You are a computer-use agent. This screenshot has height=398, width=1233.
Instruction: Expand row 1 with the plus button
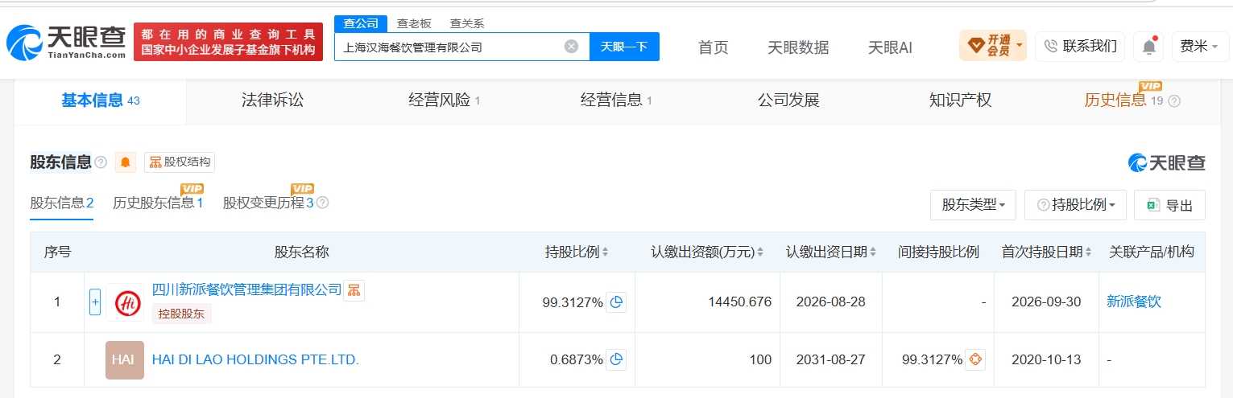pyautogui.click(x=95, y=302)
